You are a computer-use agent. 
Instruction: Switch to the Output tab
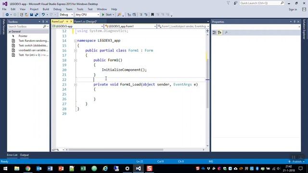pyautogui.click(x=25, y=155)
